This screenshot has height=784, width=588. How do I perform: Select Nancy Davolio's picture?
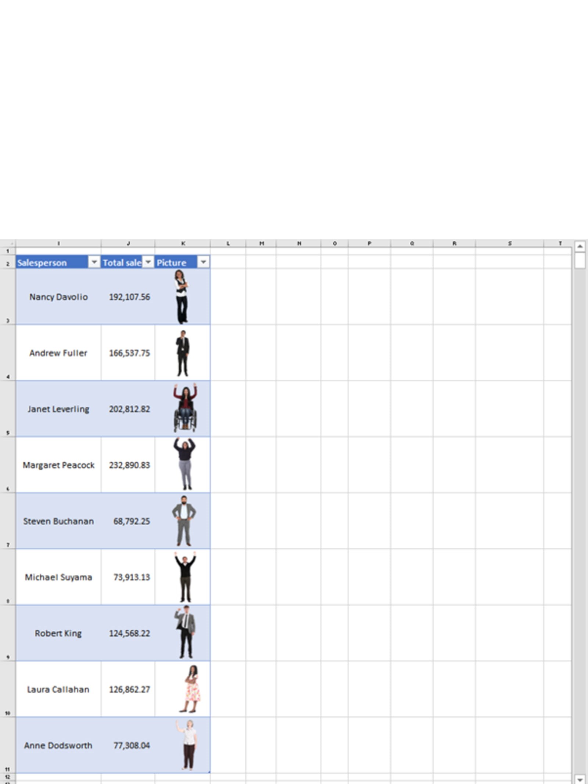[x=181, y=297]
